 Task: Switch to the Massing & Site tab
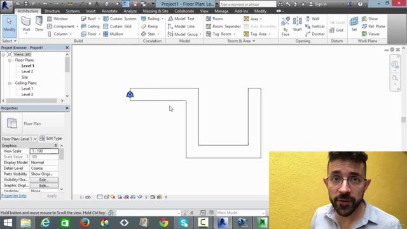pyautogui.click(x=155, y=11)
